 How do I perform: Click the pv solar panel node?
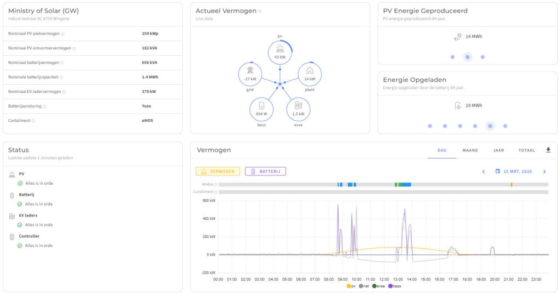pyautogui.click(x=280, y=52)
